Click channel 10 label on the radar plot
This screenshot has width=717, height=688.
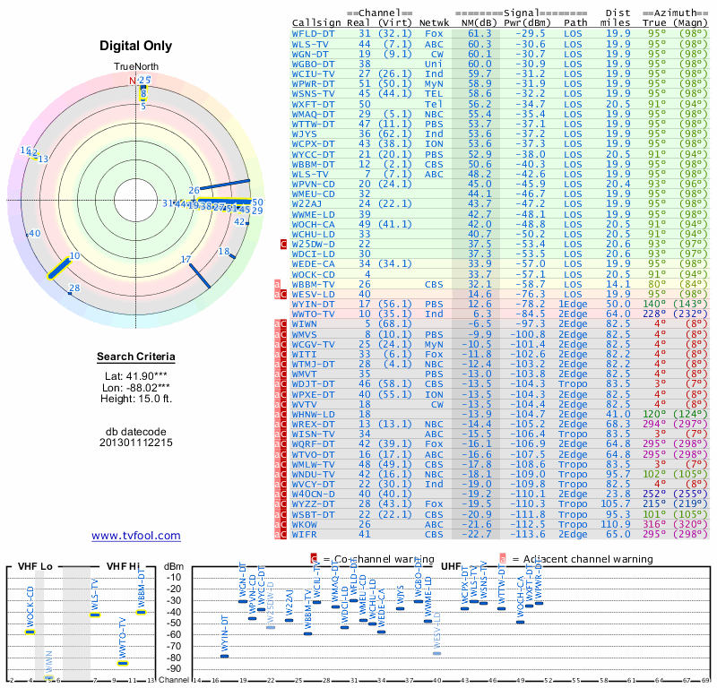[74, 255]
